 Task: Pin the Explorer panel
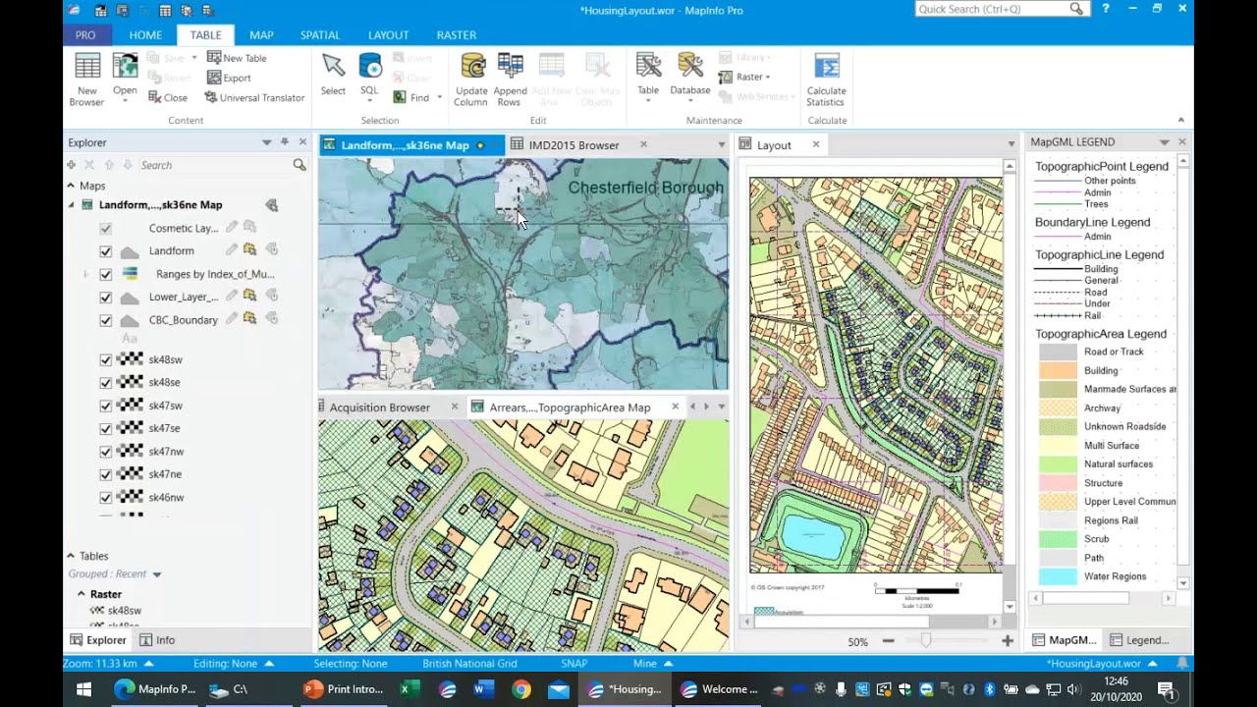[285, 142]
